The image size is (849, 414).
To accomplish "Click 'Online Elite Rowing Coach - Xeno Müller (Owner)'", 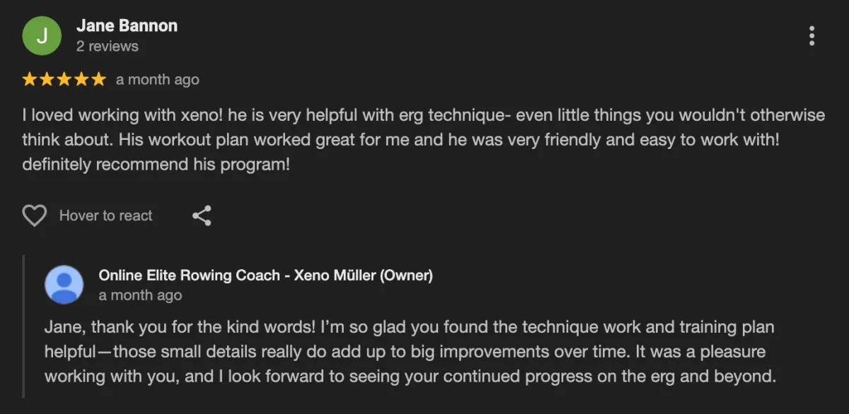I will [265, 275].
